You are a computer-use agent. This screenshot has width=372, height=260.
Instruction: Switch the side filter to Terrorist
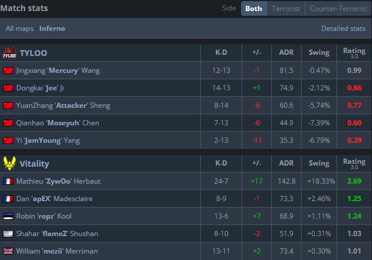click(x=285, y=9)
